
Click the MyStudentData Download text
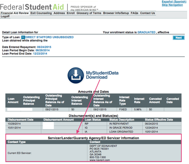[x=102, y=75]
